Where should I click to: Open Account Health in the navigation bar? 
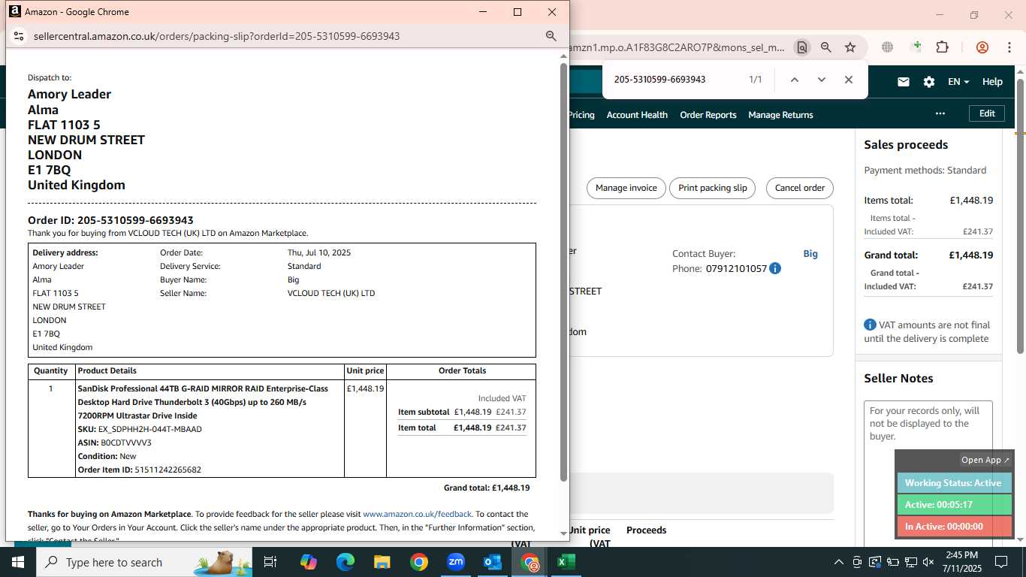pyautogui.click(x=637, y=115)
